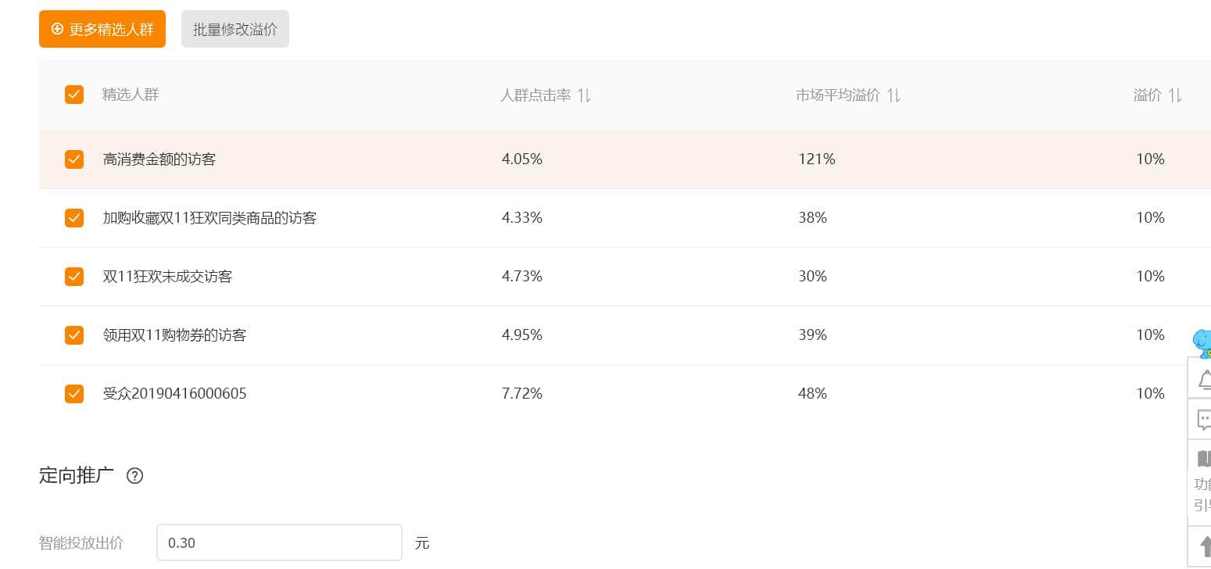Click the 智能投放出价 input field

[x=279, y=542]
